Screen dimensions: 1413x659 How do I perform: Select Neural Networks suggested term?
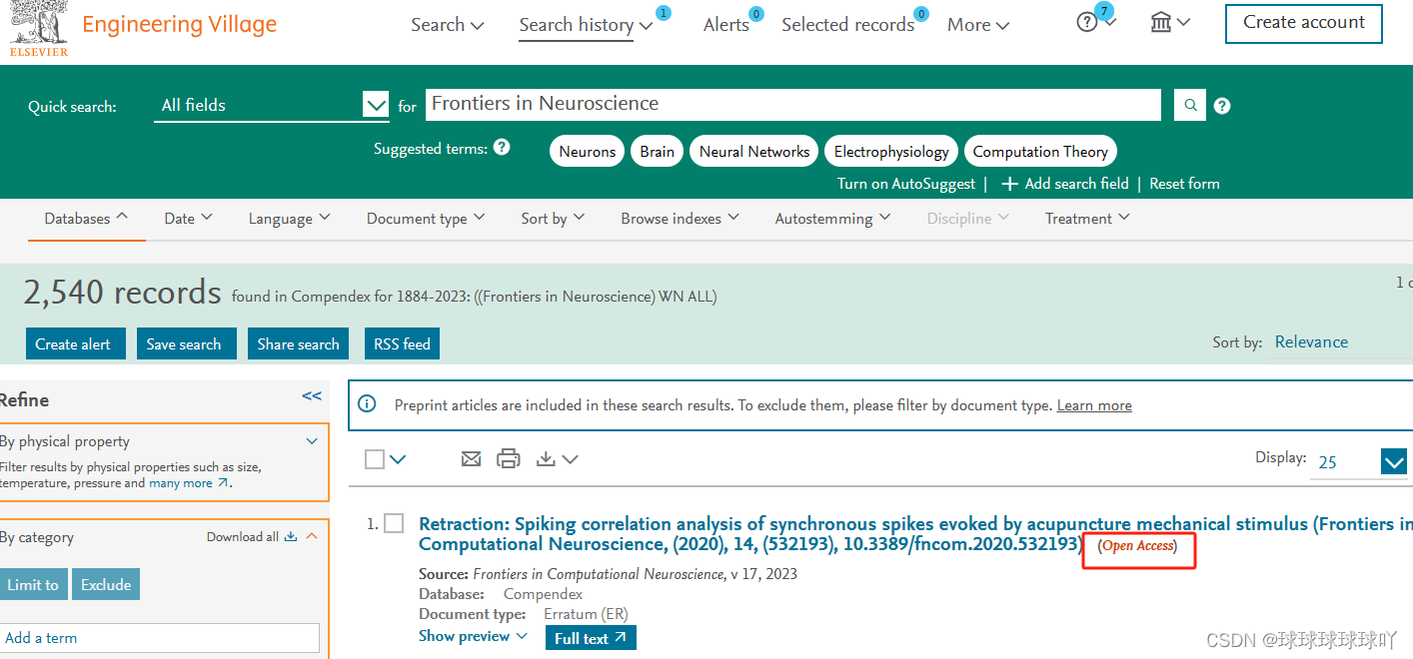point(754,152)
